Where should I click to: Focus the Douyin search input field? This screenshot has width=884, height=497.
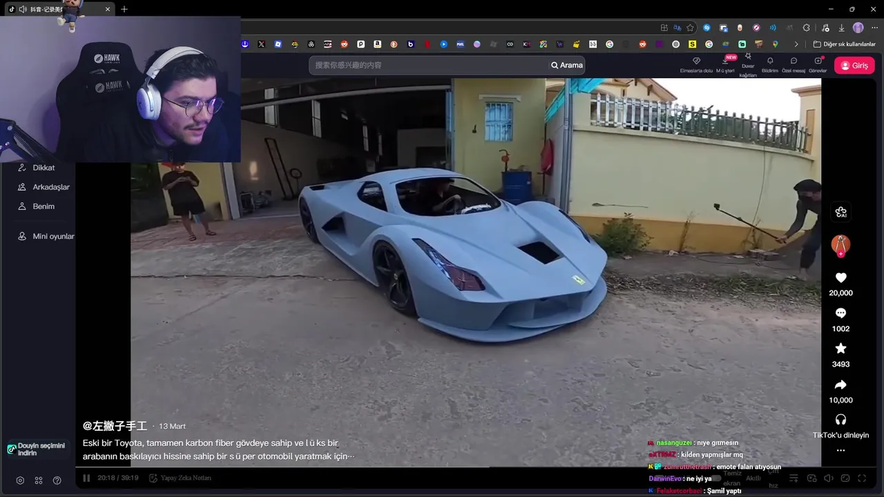(x=428, y=65)
